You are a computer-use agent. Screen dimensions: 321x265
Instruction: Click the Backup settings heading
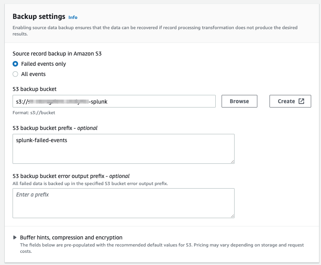39,17
